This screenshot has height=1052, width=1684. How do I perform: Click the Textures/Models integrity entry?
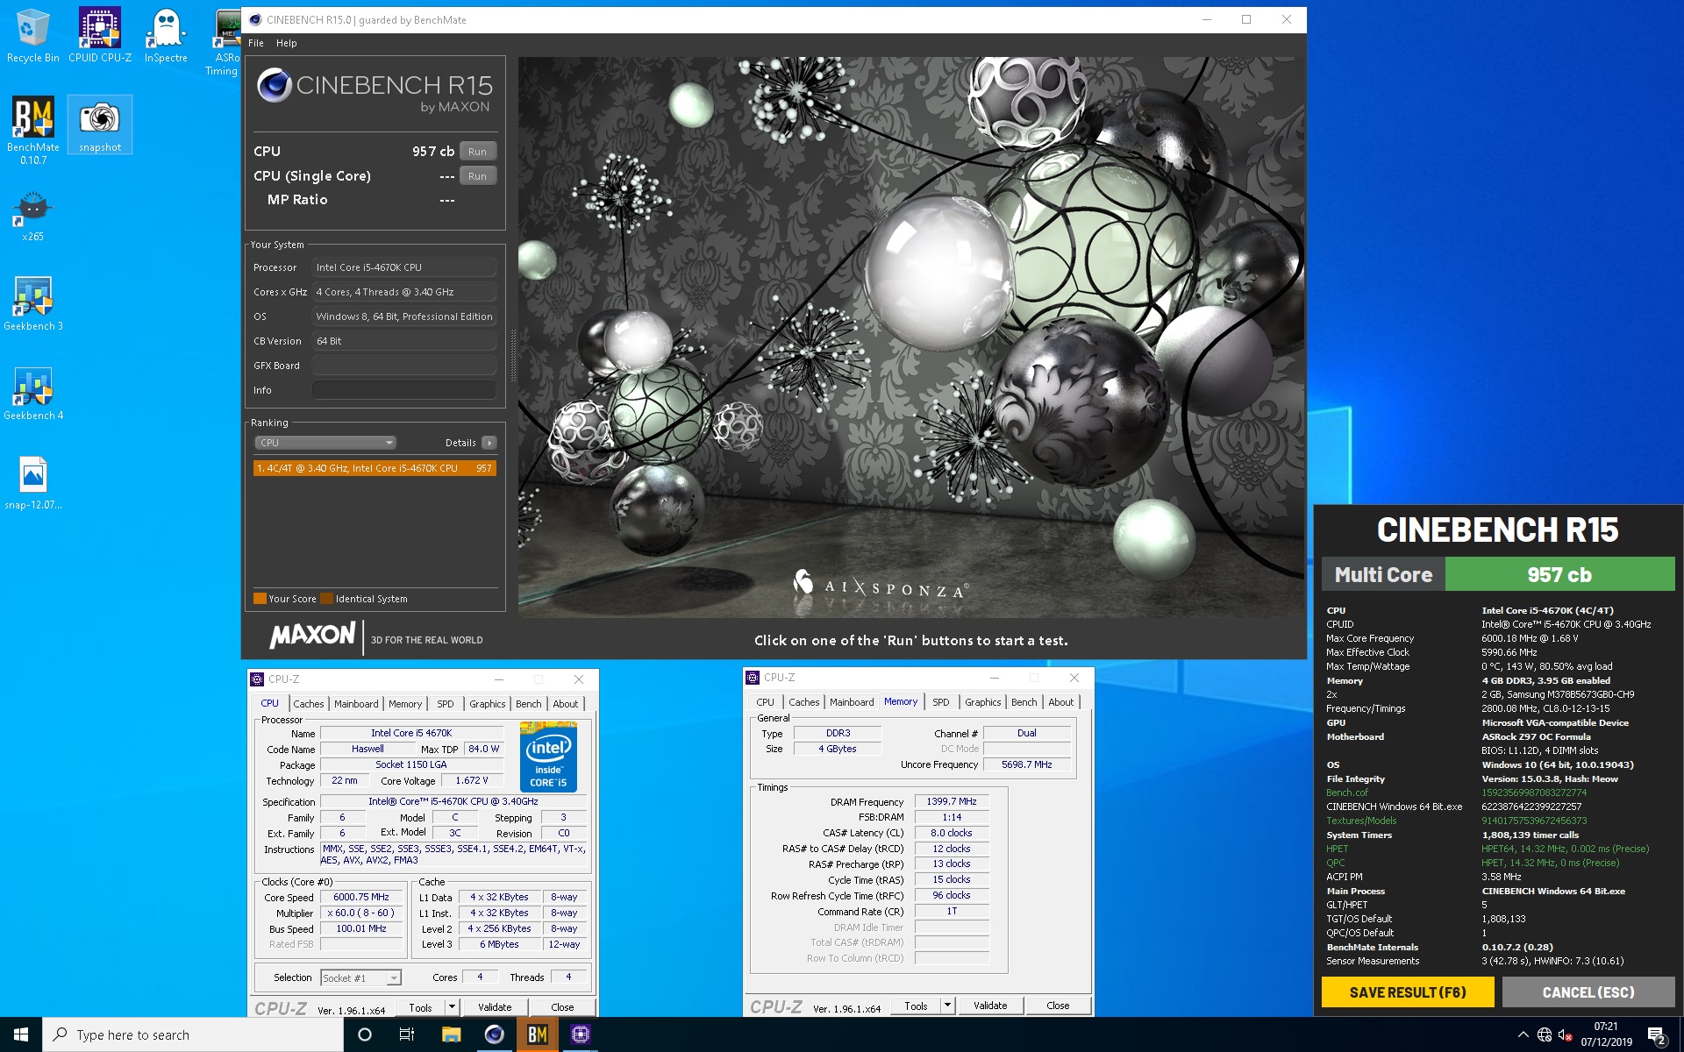1361,821
